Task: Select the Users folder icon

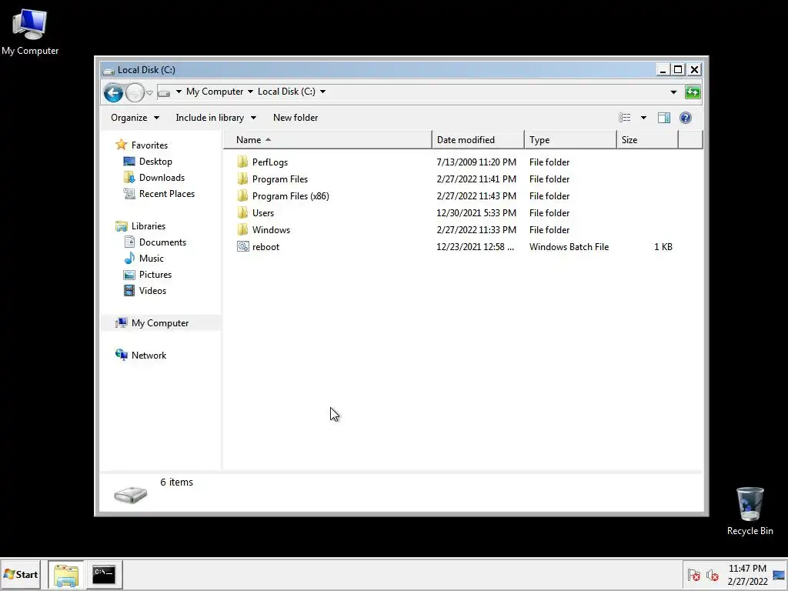Action: point(242,212)
